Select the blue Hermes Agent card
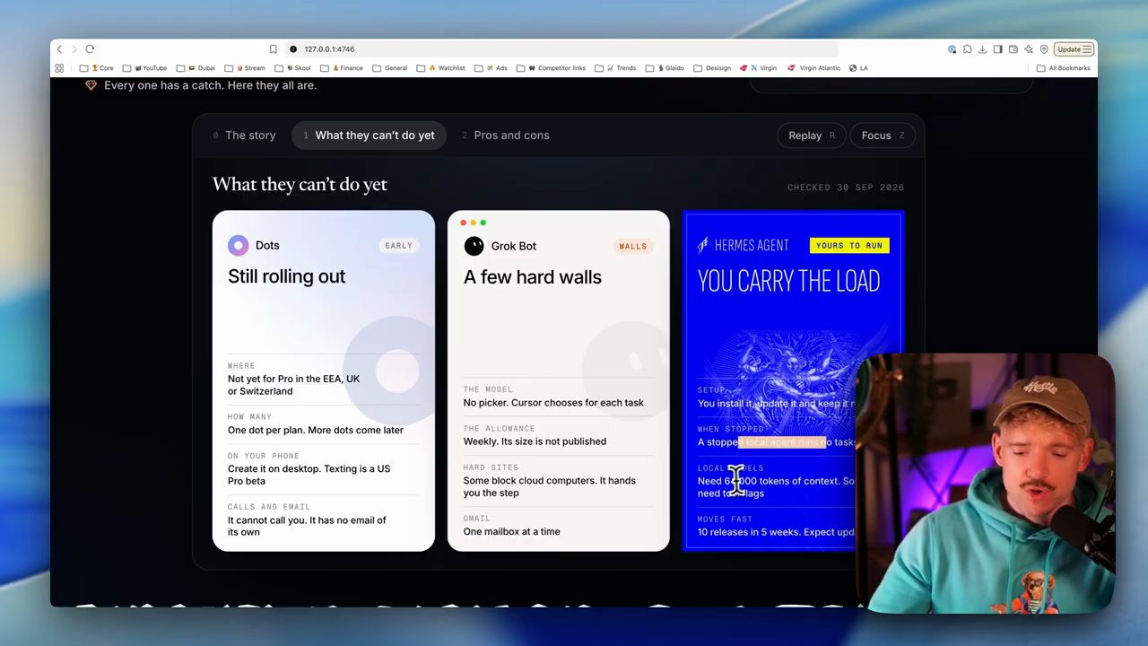 click(794, 380)
